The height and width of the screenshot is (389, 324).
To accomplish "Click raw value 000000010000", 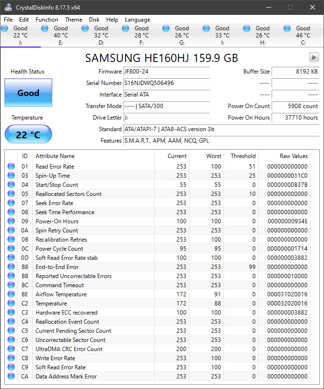I will (287, 276).
